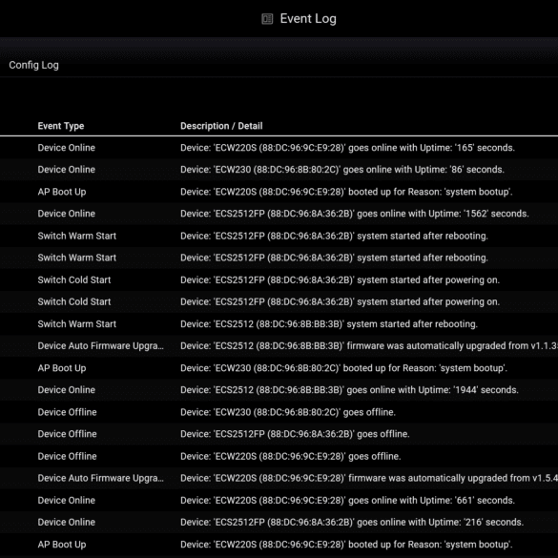Click the Event Log page title
The image size is (558, 558).
pyautogui.click(x=308, y=19)
